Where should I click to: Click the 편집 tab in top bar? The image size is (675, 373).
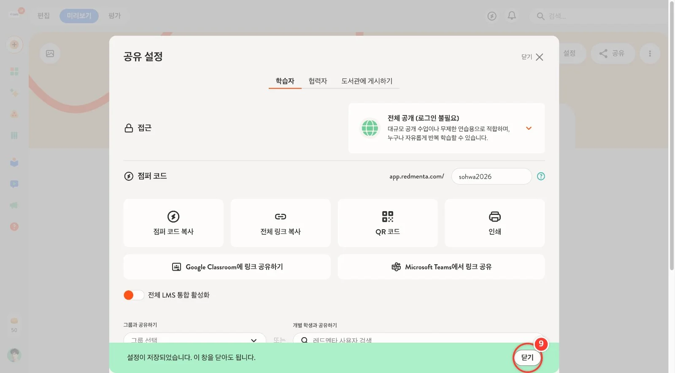click(x=43, y=16)
